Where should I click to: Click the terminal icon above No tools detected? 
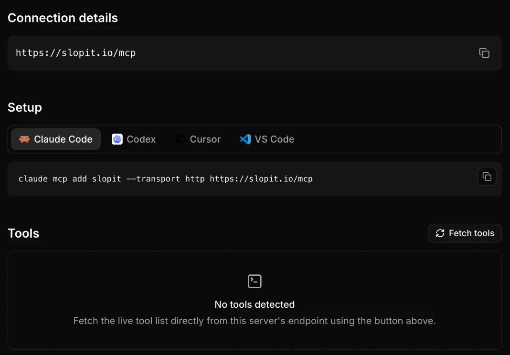255,281
